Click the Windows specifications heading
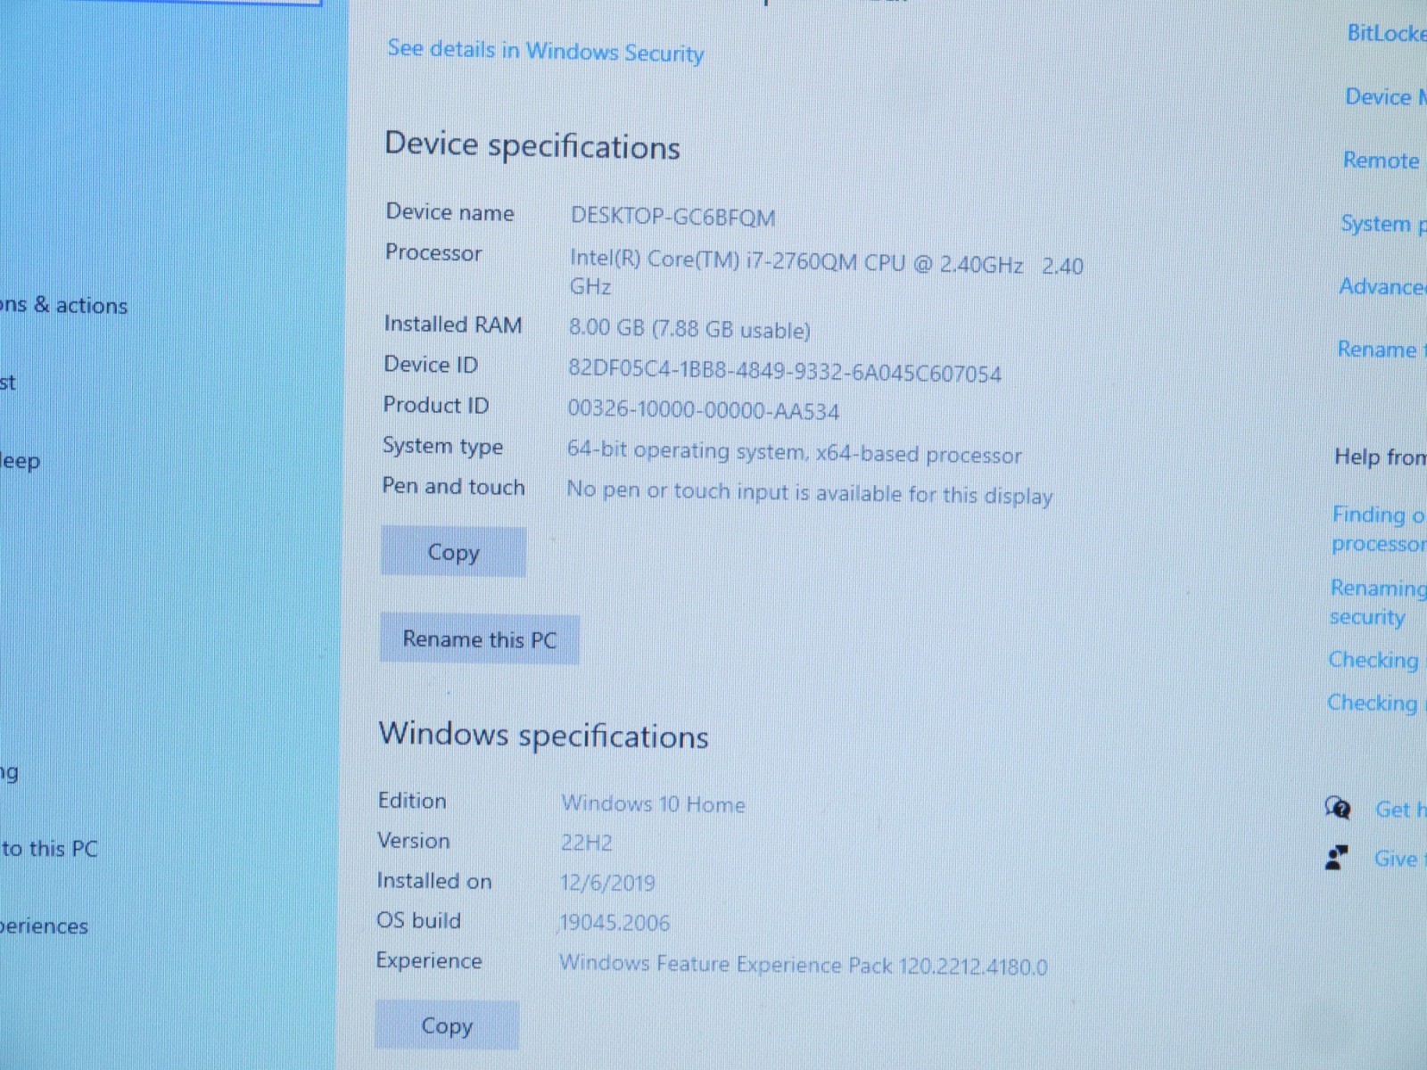 [544, 736]
